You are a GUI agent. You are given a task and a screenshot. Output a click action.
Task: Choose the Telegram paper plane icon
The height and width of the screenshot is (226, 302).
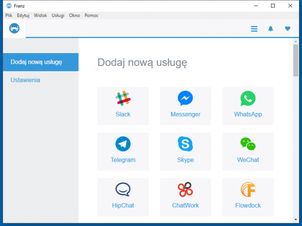pyautogui.click(x=123, y=144)
